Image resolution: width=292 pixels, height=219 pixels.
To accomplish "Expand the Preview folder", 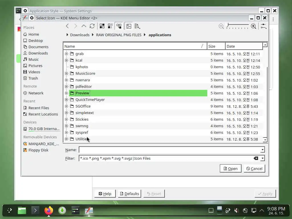I will click(66, 93).
